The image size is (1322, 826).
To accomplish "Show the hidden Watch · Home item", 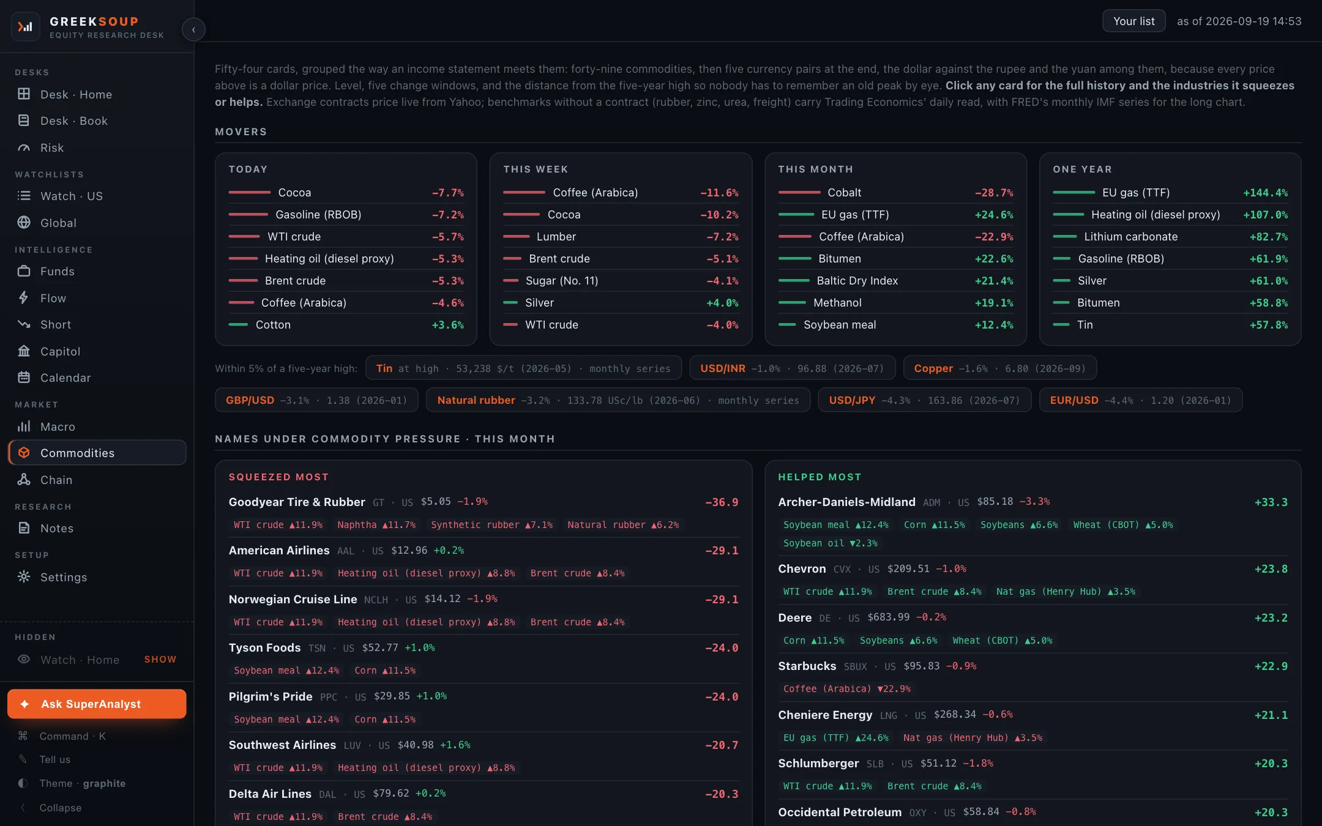I will pos(160,660).
